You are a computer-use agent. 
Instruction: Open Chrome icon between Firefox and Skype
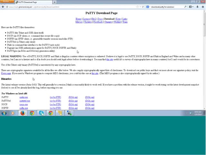pyautogui.click(x=32, y=113)
